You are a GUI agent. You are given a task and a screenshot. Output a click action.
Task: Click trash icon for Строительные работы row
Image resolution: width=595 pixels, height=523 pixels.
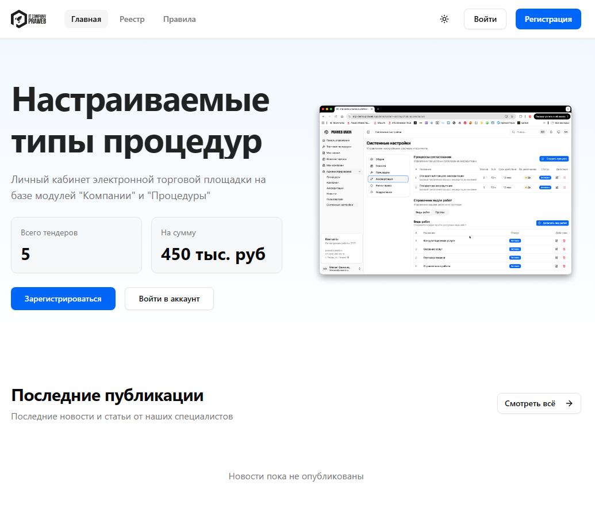[x=564, y=266]
